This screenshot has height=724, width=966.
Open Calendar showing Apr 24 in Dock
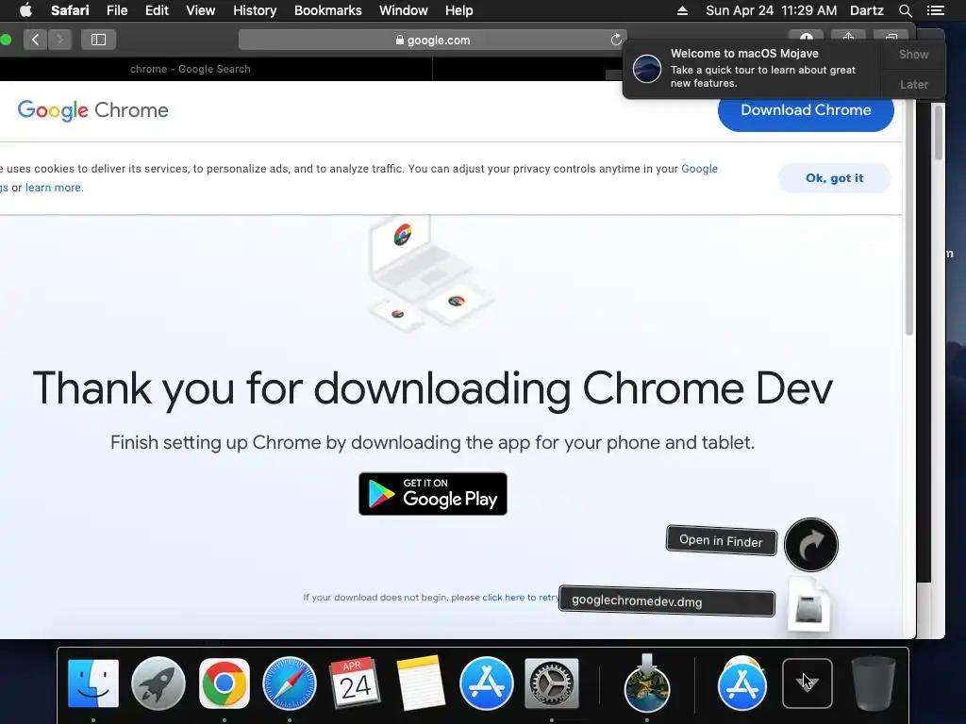click(x=355, y=683)
